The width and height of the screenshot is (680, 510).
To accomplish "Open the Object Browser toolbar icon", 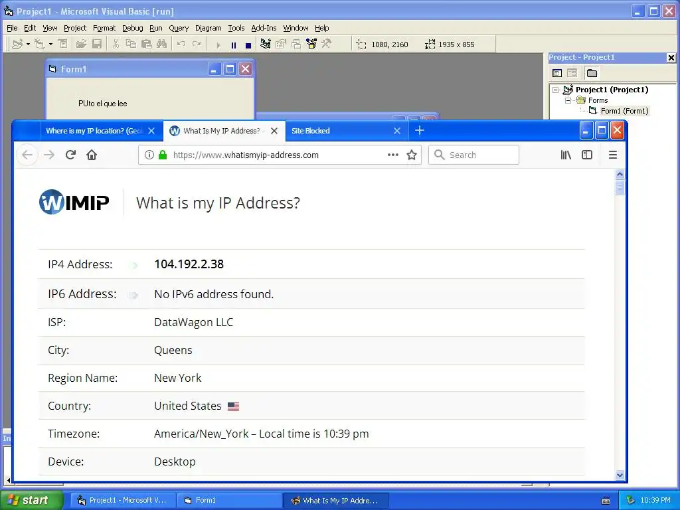I will tap(311, 44).
